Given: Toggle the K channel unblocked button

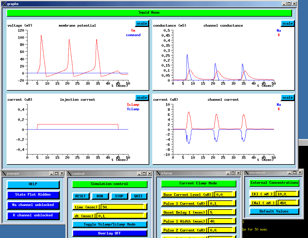Looking at the screenshot, I should [x=33, y=215].
